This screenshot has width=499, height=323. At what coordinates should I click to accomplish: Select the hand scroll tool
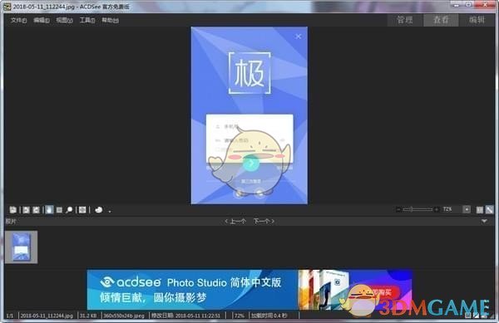49,210
